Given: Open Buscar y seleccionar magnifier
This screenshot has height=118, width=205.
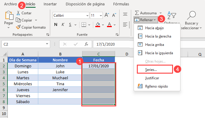Looking at the screenshot, I should click(x=191, y=15).
